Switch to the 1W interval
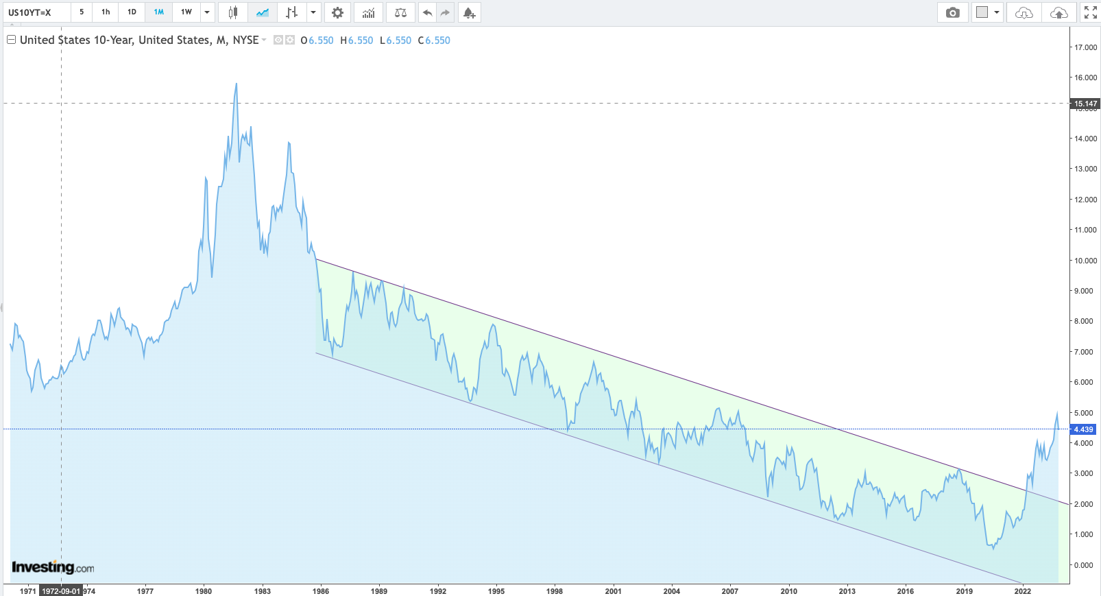This screenshot has width=1101, height=596. (x=186, y=12)
